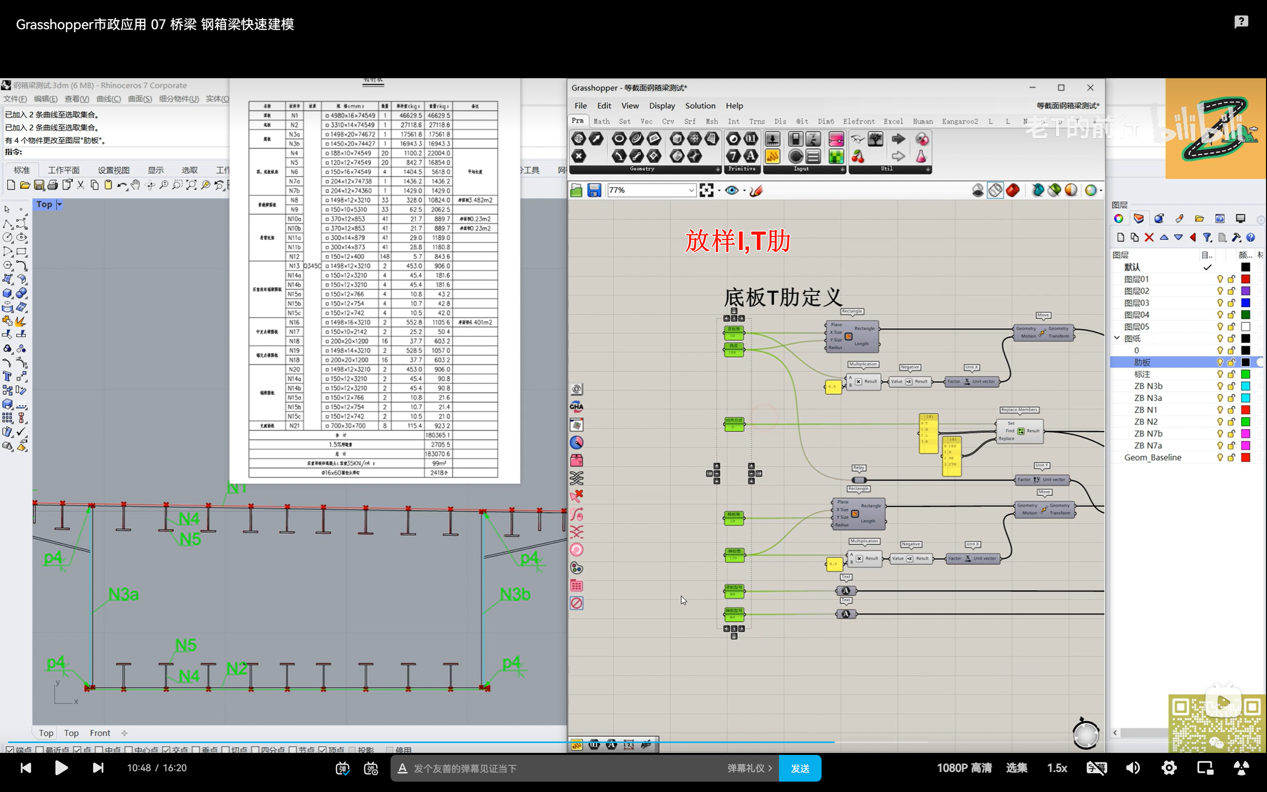1267x792 pixels.
Task: Switch to the Kangaroo2 component tab
Action: [x=959, y=121]
